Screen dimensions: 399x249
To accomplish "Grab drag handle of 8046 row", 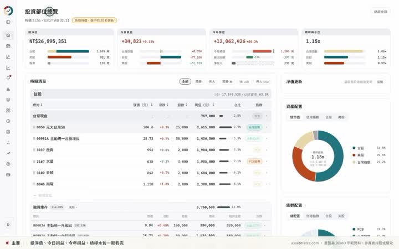I will point(34,184).
